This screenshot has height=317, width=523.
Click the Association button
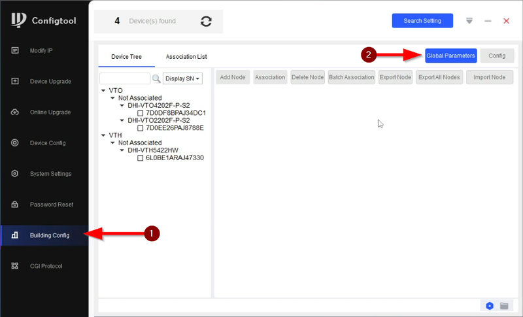270,77
